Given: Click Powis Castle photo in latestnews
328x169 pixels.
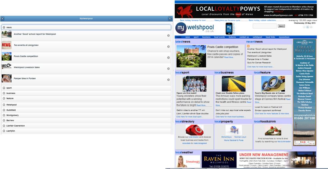Looking at the screenshot, I should pyautogui.click(x=191, y=56).
